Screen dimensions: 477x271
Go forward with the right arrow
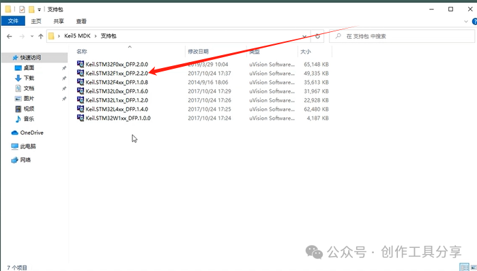coord(22,36)
